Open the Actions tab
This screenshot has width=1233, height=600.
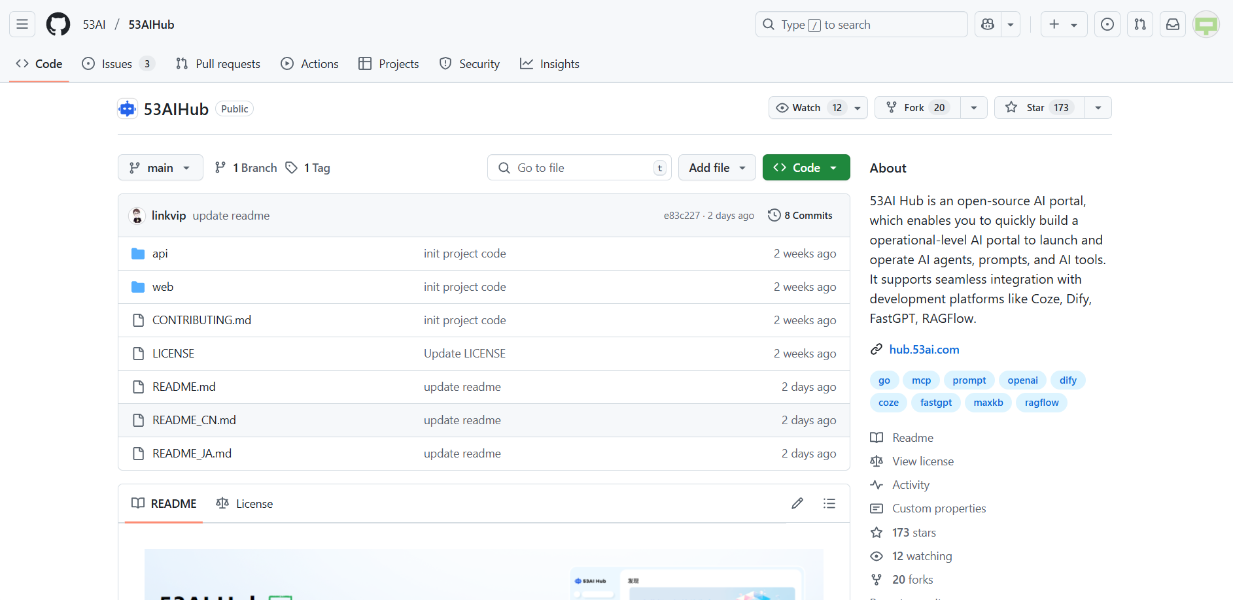309,64
